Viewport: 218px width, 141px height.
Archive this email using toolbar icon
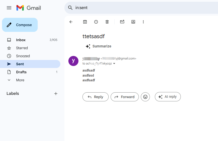click(85, 22)
